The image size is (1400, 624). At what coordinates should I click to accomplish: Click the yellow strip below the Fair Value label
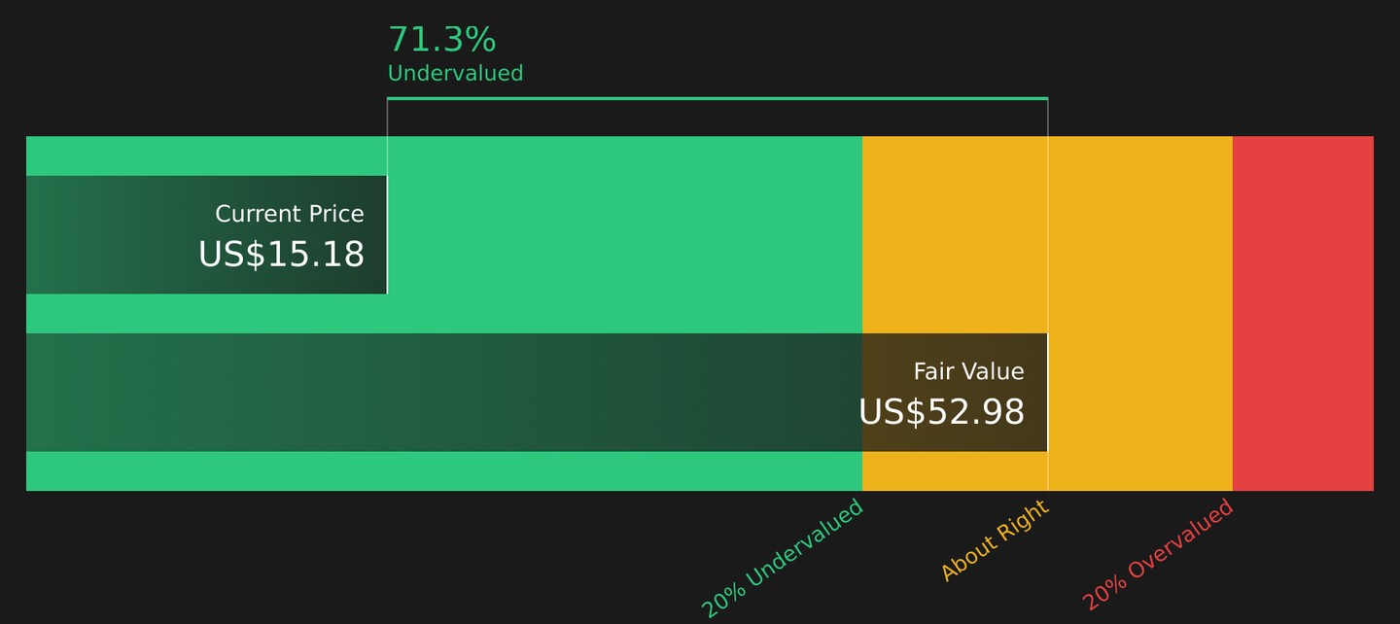[955, 470]
